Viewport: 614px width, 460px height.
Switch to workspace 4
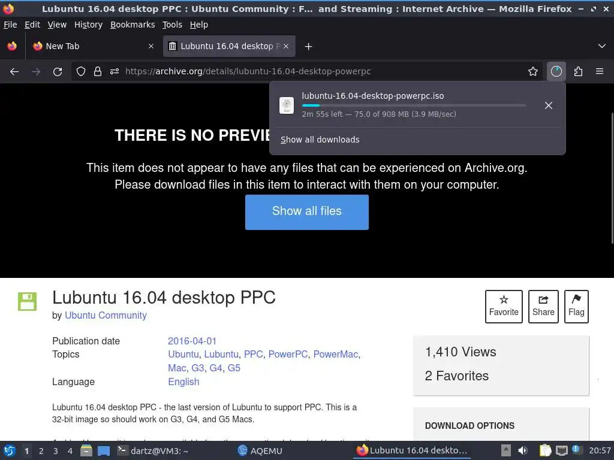(x=70, y=451)
